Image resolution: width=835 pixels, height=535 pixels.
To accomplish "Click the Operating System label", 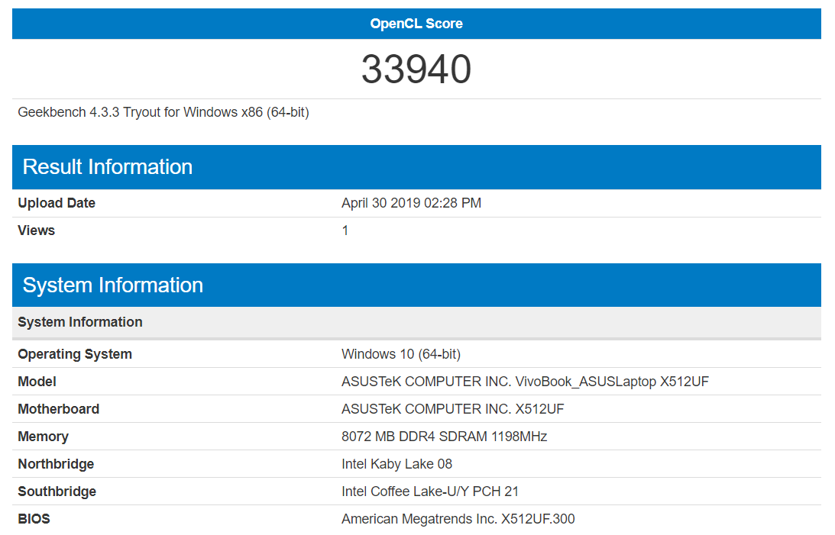I will [x=75, y=354].
